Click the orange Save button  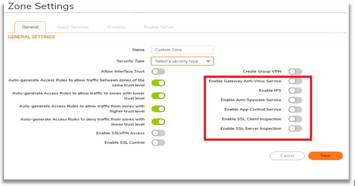click(x=325, y=156)
